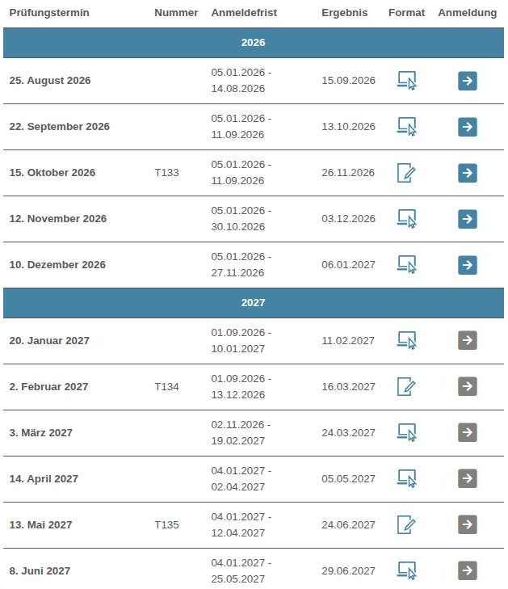Open registration arrow for 15. Oktober 2026
The image size is (508, 589).
click(x=467, y=173)
